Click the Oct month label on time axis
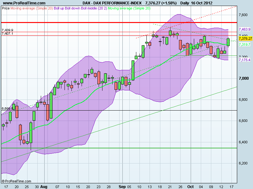The image size is (253, 189). (x=191, y=187)
